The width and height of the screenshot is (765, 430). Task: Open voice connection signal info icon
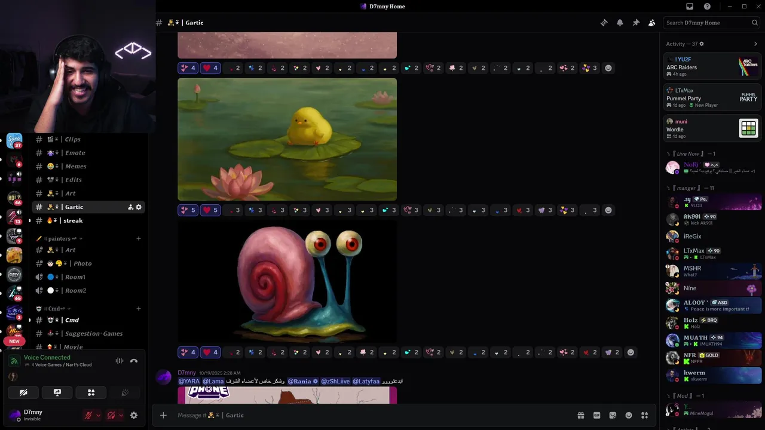point(14,361)
